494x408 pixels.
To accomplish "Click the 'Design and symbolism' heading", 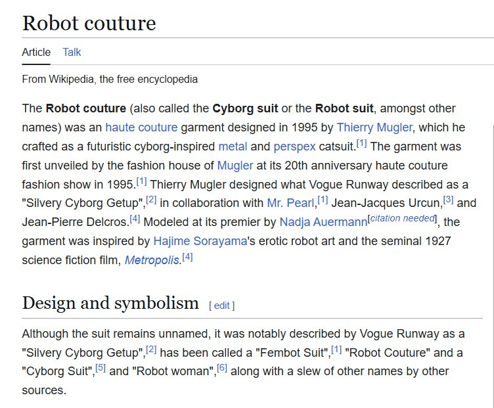I will click(x=110, y=303).
